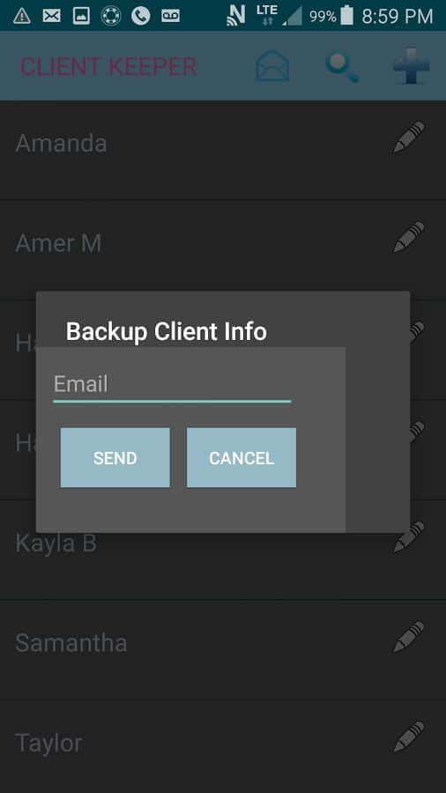Screen dimensions: 446x793
Task: Tap the CLIENT KEEPER app title
Action: (108, 67)
